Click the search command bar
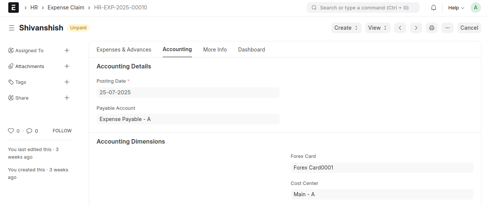Viewport: 487px width, 206px height. [363, 8]
